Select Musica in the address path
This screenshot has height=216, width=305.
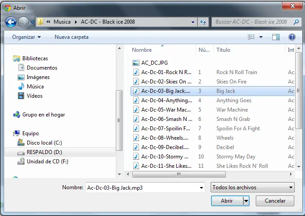click(x=62, y=22)
